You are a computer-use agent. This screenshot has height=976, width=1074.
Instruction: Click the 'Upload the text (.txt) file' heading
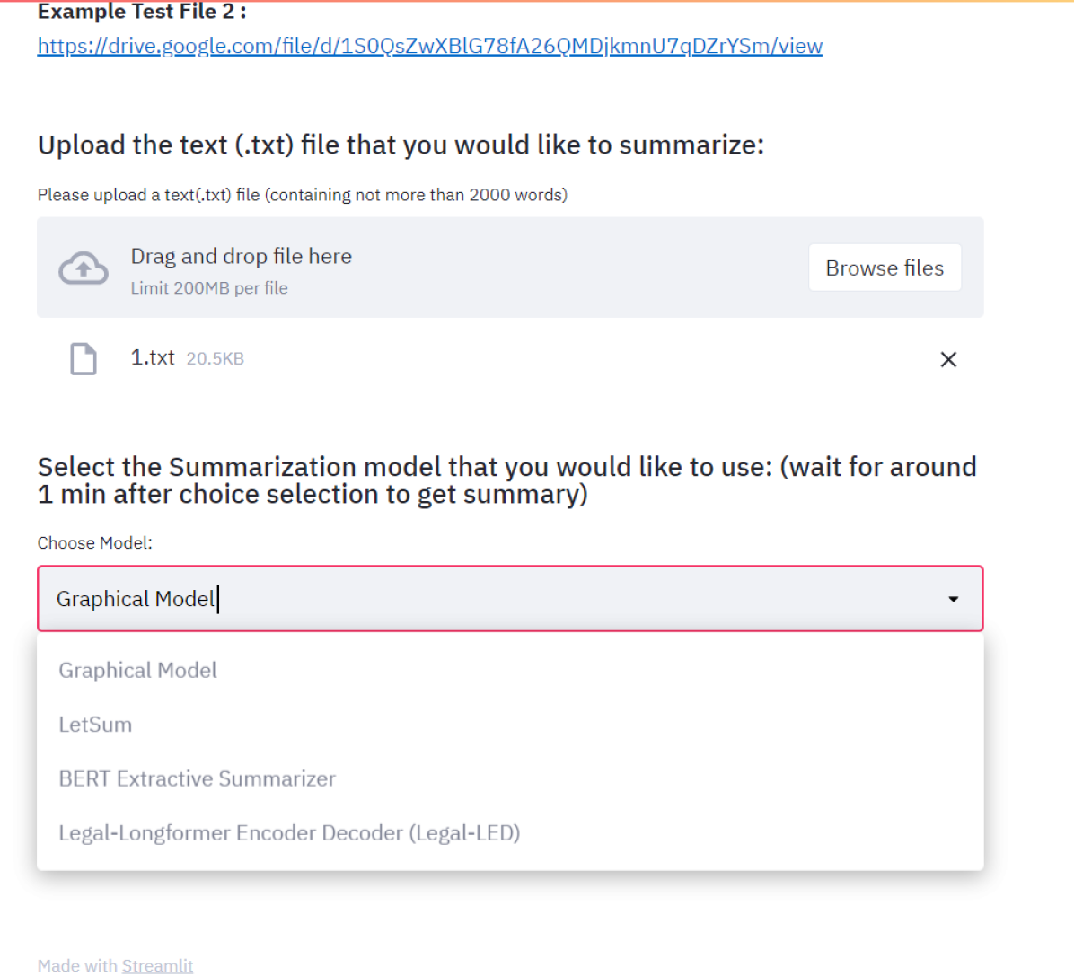pos(401,145)
